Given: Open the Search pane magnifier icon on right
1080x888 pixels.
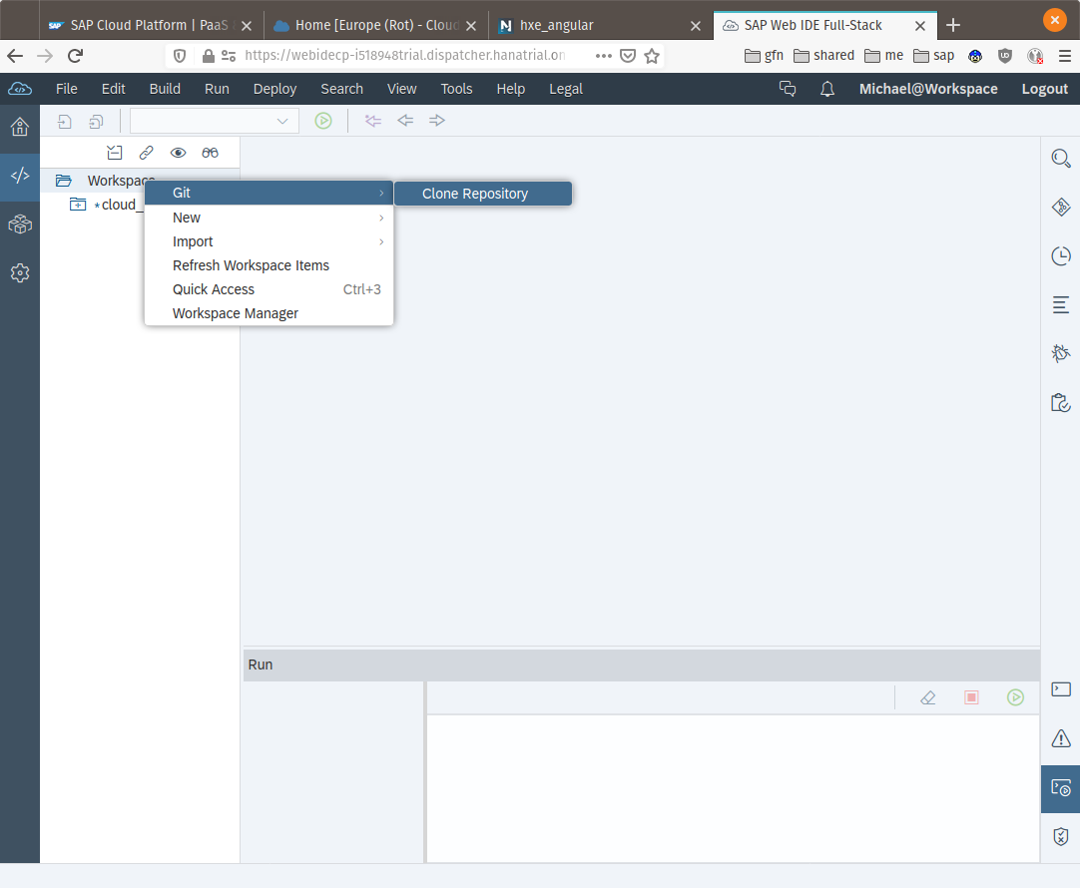Looking at the screenshot, I should coord(1061,159).
